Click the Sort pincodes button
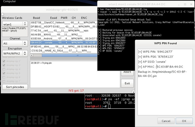The height and width of the screenshot is (127, 195). tap(15, 87)
